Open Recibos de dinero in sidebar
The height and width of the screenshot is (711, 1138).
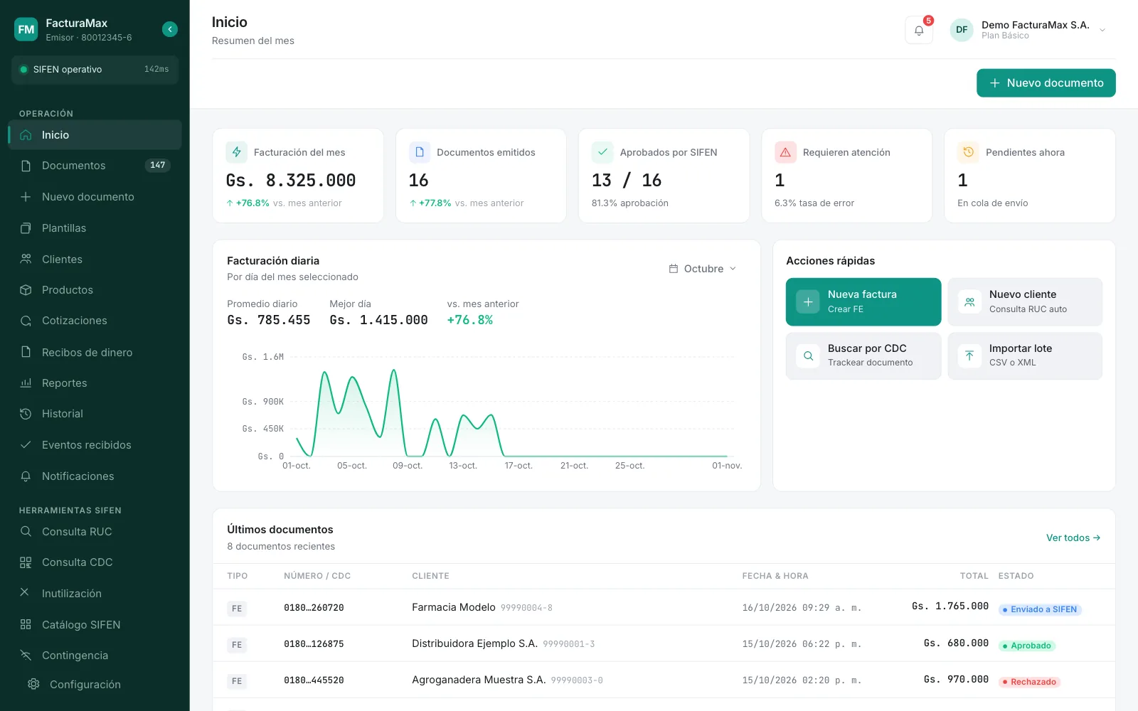[x=95, y=353]
